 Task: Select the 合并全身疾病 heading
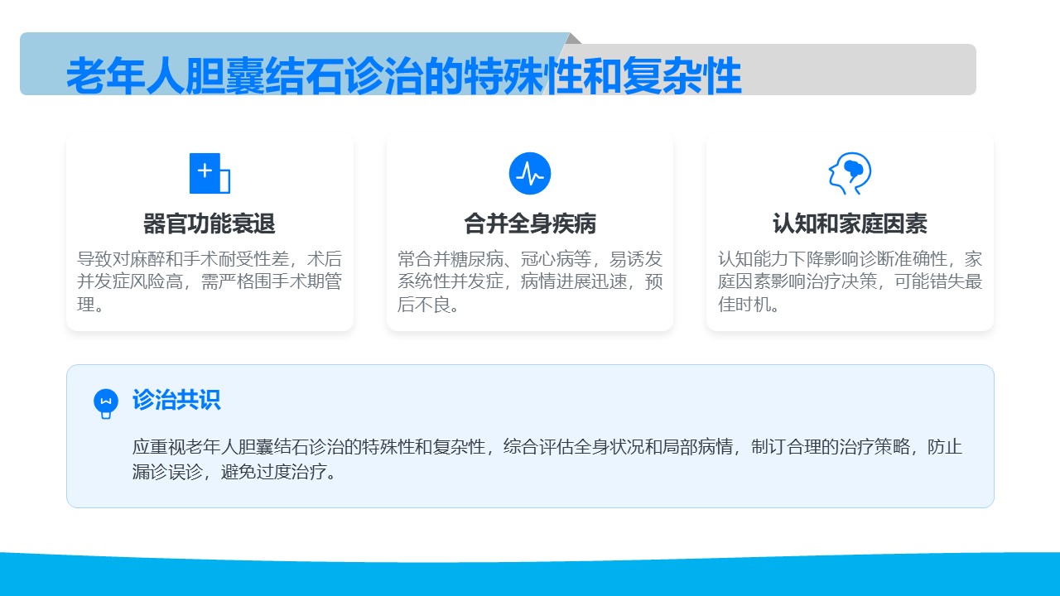tap(530, 223)
